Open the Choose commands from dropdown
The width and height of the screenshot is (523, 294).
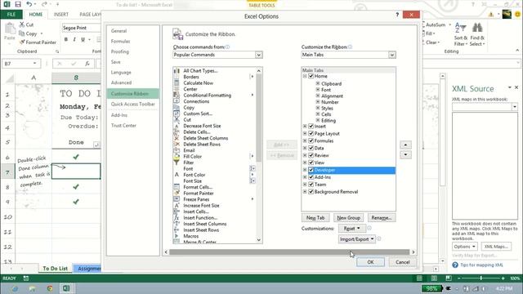[x=258, y=55]
